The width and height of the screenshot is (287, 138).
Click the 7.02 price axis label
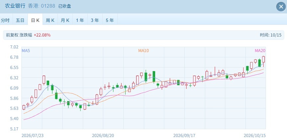pos(15,47)
